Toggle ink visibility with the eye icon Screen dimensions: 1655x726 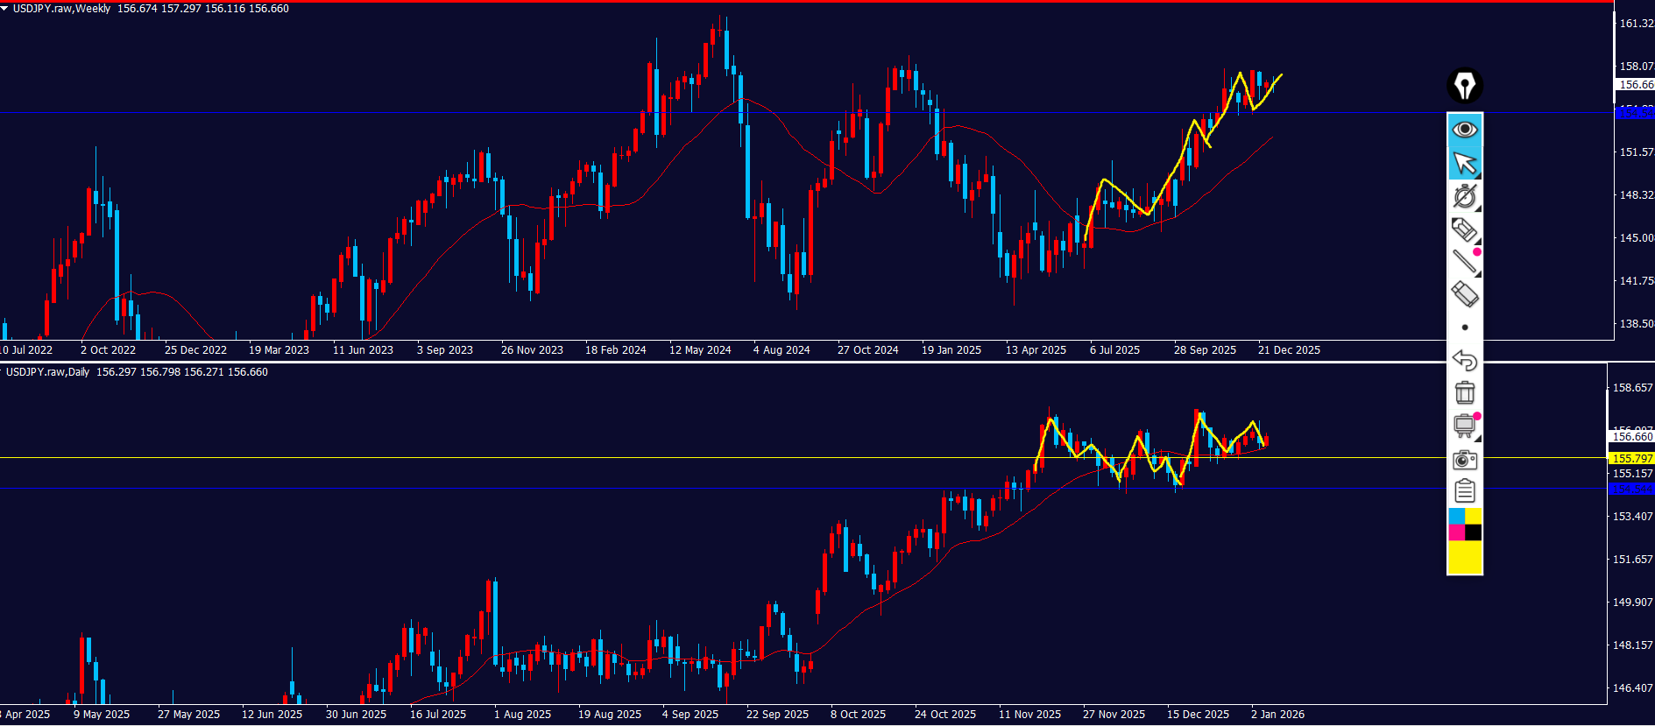tap(1464, 130)
